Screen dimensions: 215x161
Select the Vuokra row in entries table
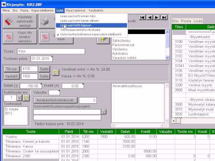coord(109,137)
